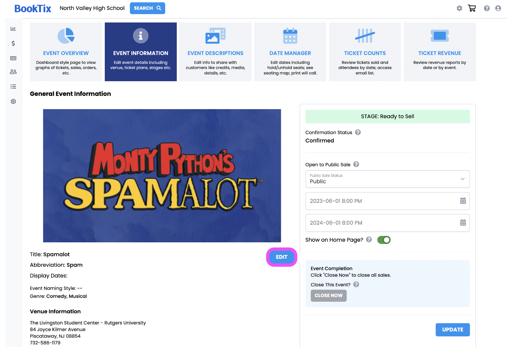The image size is (511, 355).
Task: Click the Search button
Action: tap(148, 8)
